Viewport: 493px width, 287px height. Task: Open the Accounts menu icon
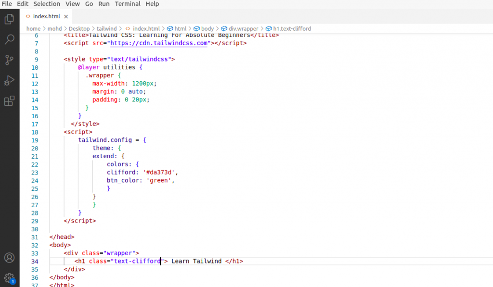pyautogui.click(x=10, y=258)
